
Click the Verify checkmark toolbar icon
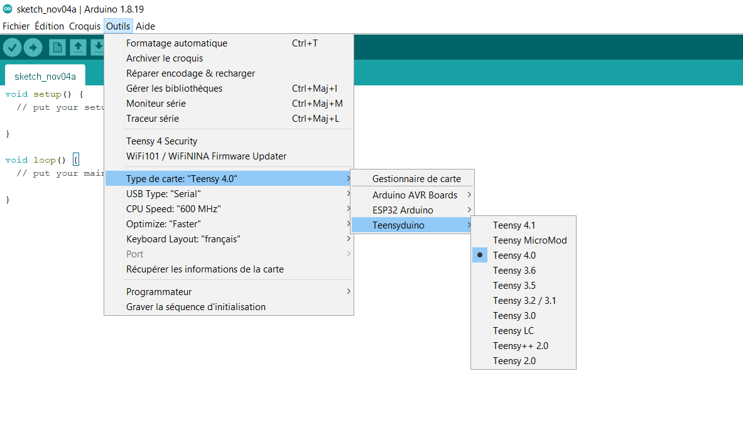tap(13, 47)
